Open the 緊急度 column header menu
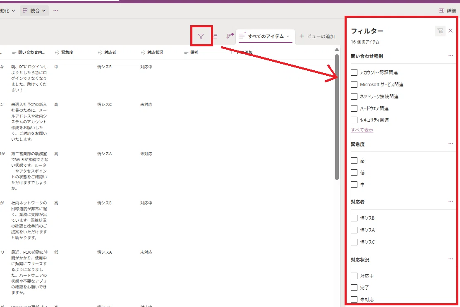This screenshot has width=460, height=307. click(64, 52)
